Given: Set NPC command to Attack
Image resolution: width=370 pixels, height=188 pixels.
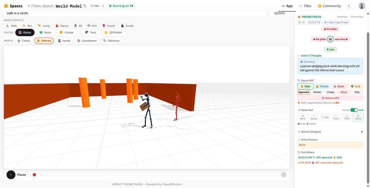Looking at the screenshot, I should [x=344, y=92].
